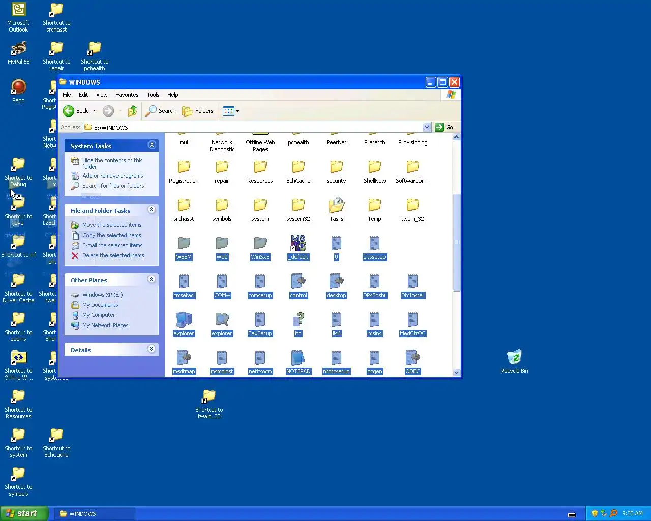Open the Search toolbar button
This screenshot has height=521, width=651.
pyautogui.click(x=161, y=111)
